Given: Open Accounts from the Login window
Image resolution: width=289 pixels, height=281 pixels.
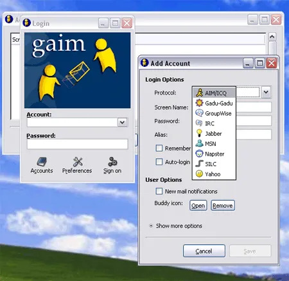Looking at the screenshot, I should [42, 165].
